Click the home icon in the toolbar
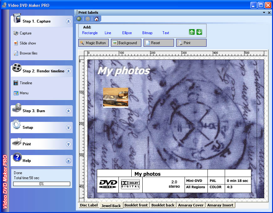 (x=96, y=19)
